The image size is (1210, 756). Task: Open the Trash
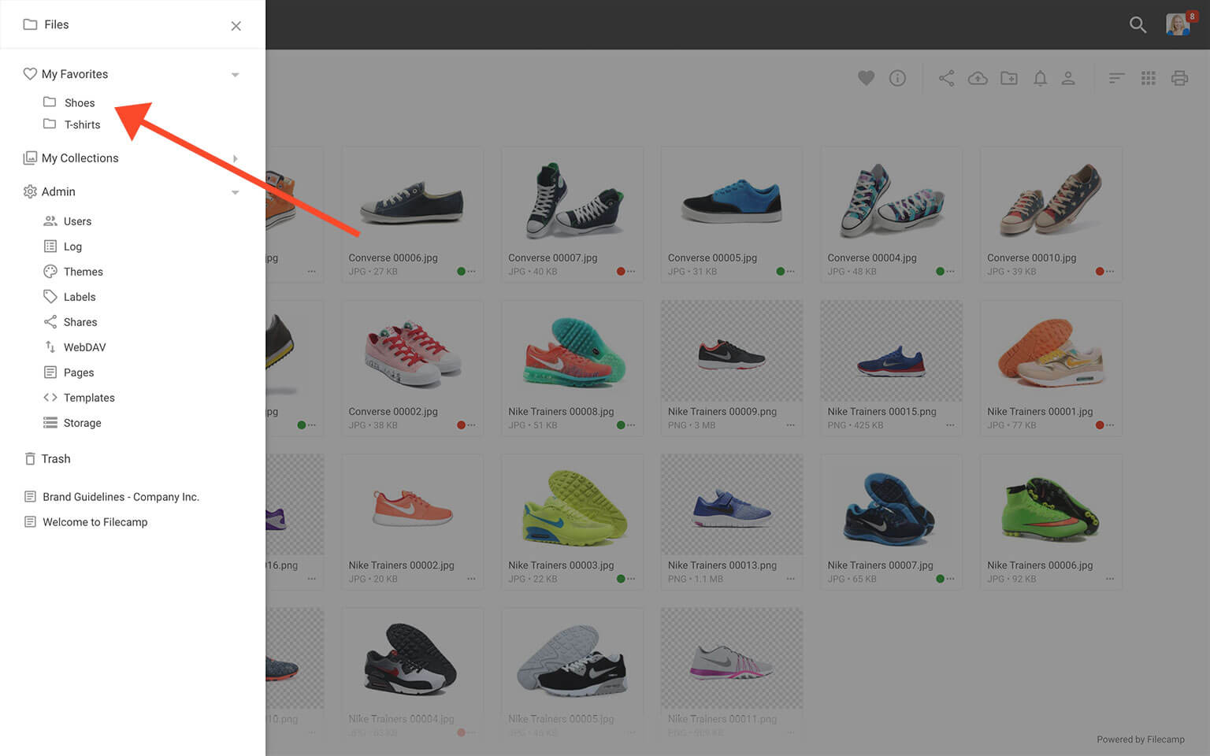pos(47,459)
